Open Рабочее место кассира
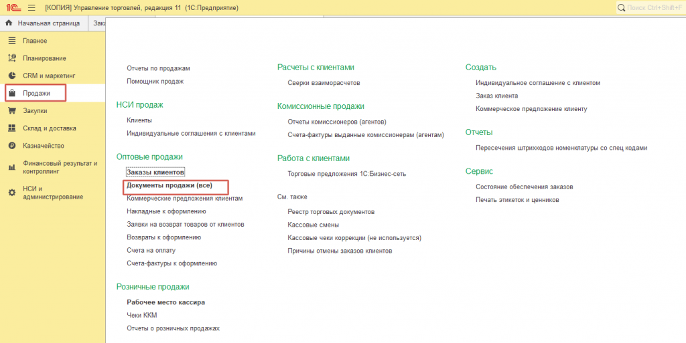Viewport: 686px width, 343px height. (x=166, y=302)
